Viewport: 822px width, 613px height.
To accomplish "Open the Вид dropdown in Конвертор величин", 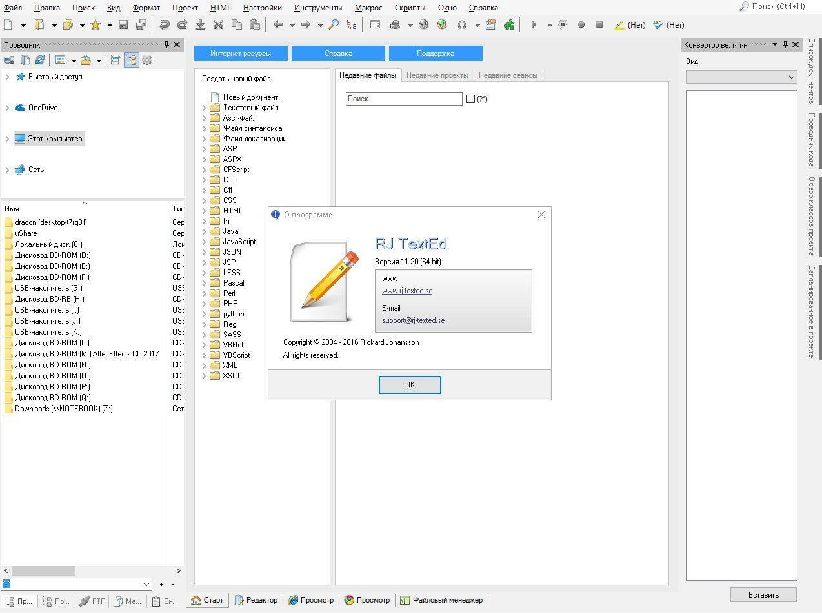I will (741, 77).
